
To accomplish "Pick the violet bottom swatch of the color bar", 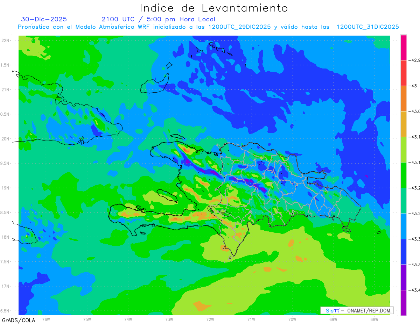I will [404, 303].
